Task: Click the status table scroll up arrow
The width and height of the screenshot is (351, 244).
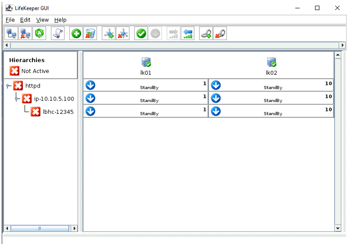Action: tap(337, 55)
